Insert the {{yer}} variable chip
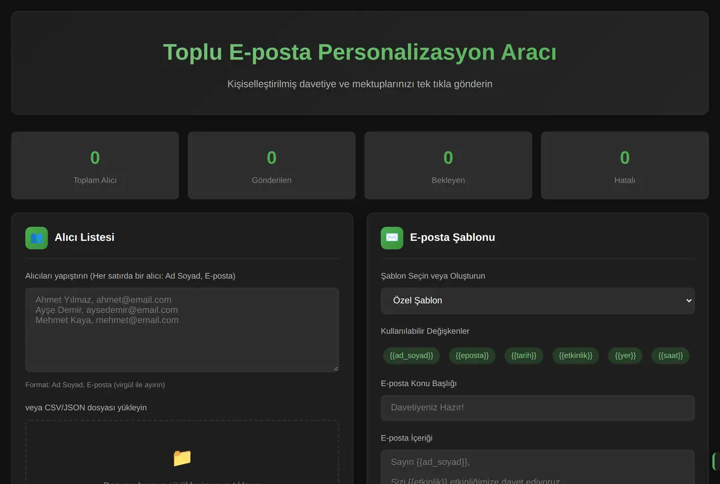The image size is (720, 484). coord(625,355)
